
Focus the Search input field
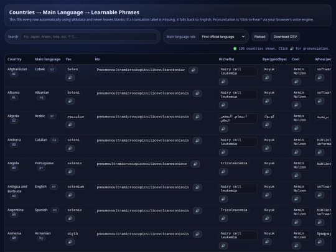pyautogui.click(x=89, y=37)
